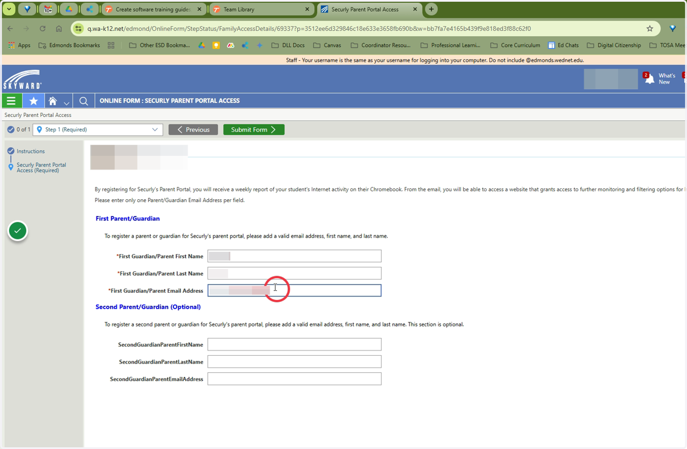Viewport: 687px width, 449px height.
Task: Click the SecondGuardianParentEmailAddress field
Action: (294, 379)
